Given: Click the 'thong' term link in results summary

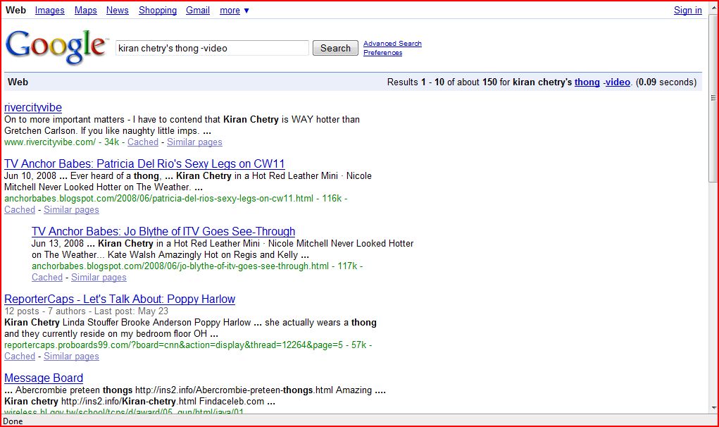Looking at the screenshot, I should coord(587,82).
